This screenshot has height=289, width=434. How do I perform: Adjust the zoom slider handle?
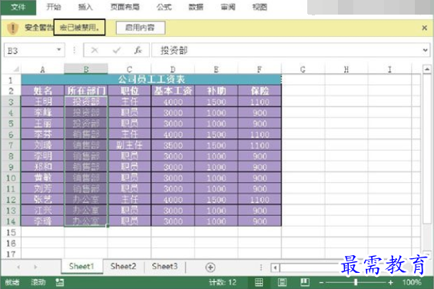point(356,282)
